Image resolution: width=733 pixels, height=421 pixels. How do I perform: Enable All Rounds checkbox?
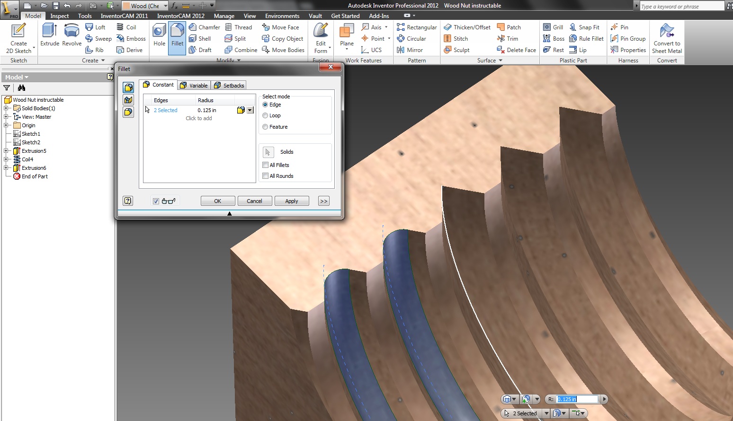266,176
